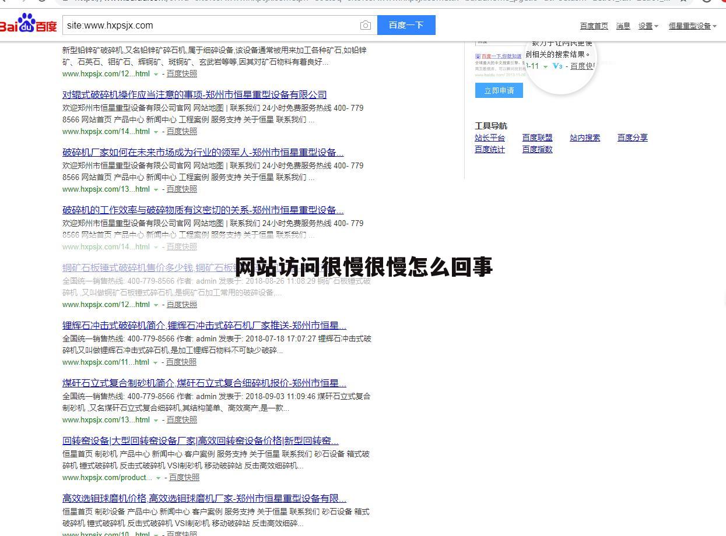726x536 pixels.
Task: Click URL under 对辊式破碎机操作 result
Action: [x=106, y=131]
